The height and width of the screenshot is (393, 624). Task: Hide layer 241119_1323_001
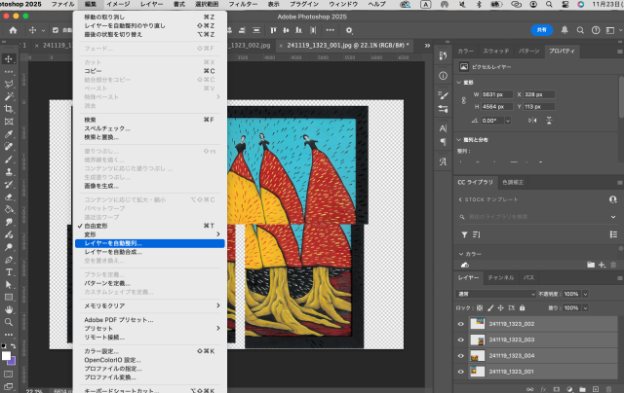point(462,372)
